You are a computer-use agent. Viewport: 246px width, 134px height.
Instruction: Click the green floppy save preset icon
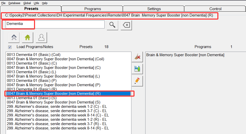(x=137, y=69)
